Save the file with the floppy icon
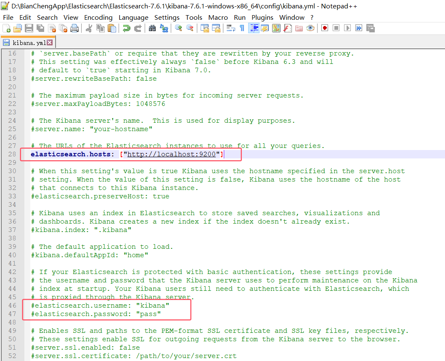Screen dimensions: 445x361 [29, 28]
